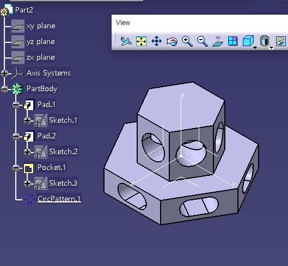Collapse the Pocket.1 node

coord(16,168)
